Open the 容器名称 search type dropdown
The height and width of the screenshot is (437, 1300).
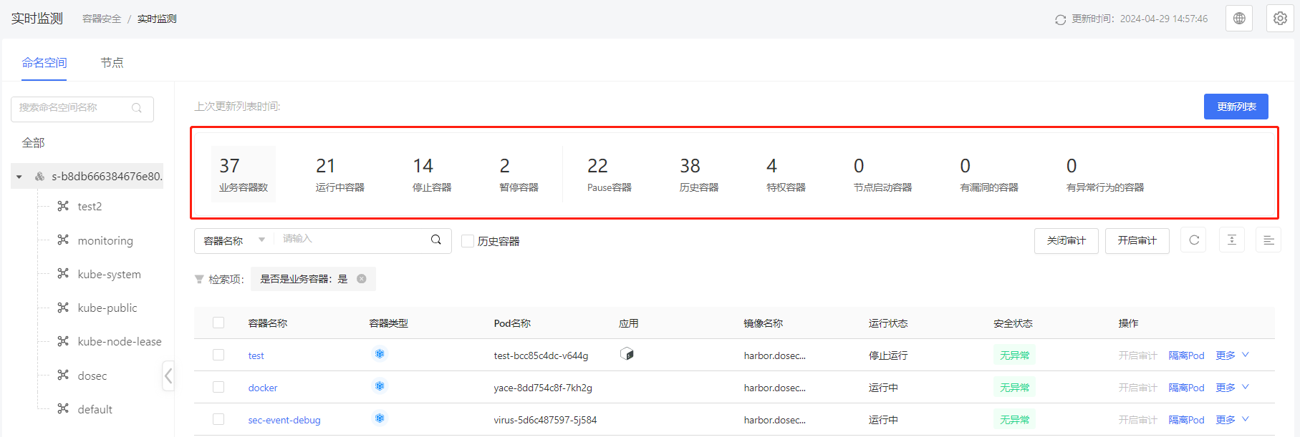[234, 241]
